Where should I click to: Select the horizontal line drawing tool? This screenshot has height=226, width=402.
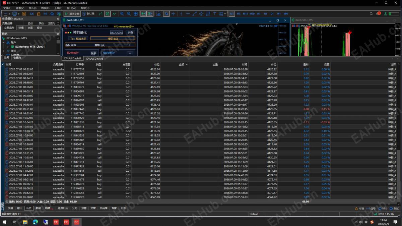point(188,14)
